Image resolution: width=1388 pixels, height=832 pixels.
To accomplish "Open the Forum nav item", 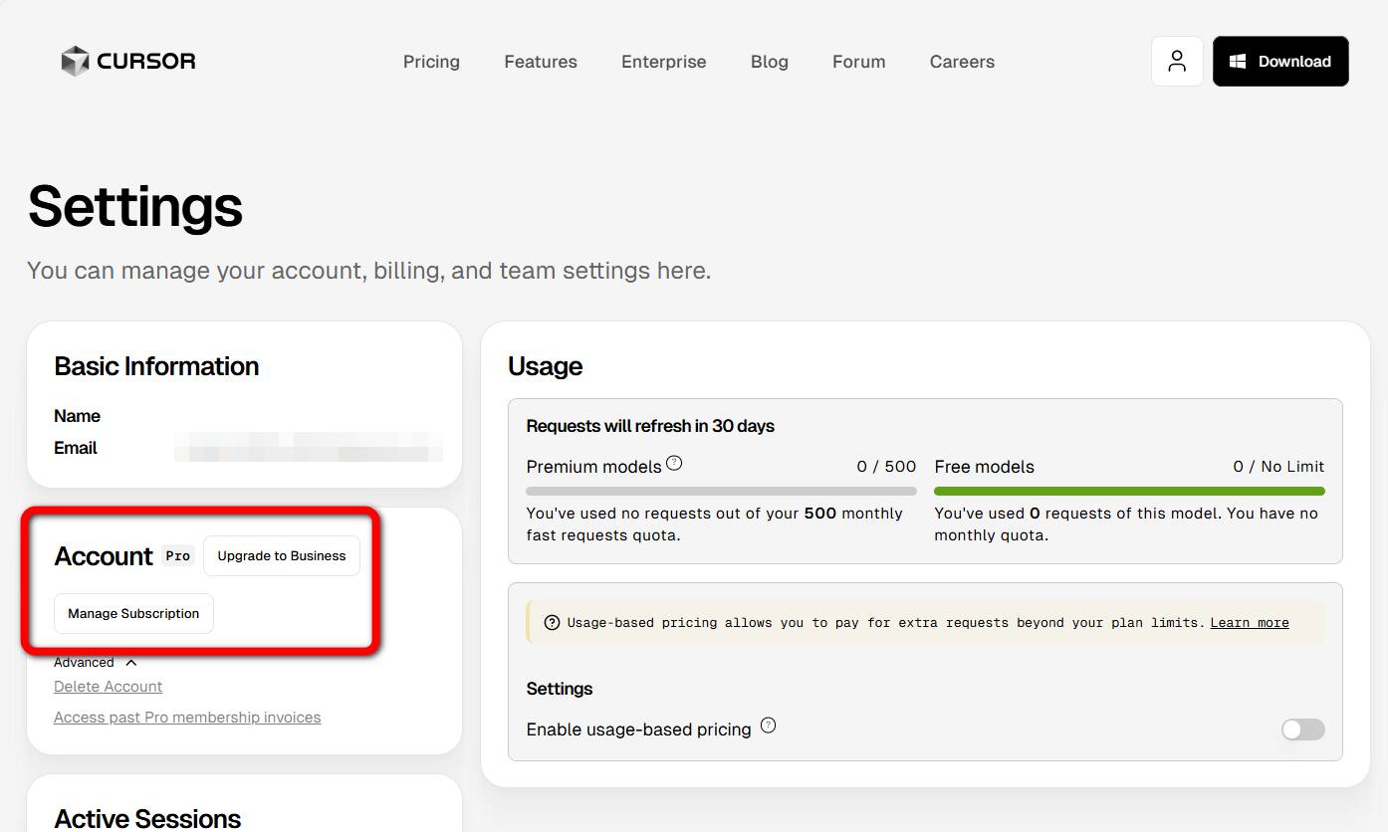I will (x=859, y=62).
